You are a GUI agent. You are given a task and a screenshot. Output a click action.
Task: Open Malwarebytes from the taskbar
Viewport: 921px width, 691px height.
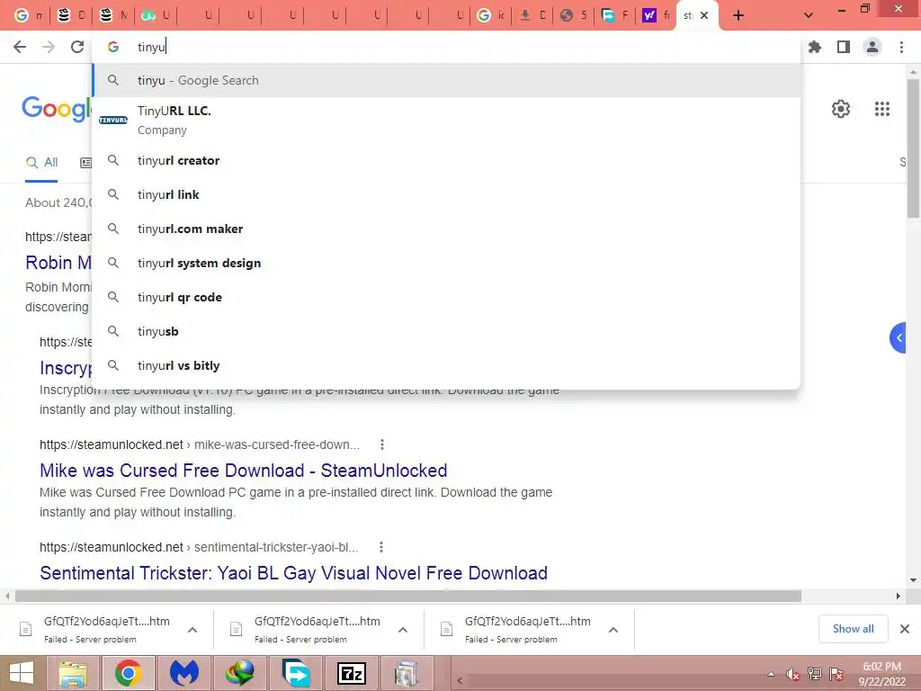[x=183, y=673]
